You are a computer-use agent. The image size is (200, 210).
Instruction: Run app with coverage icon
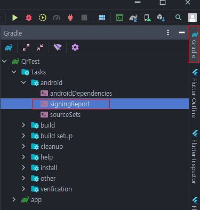[x=43, y=18]
